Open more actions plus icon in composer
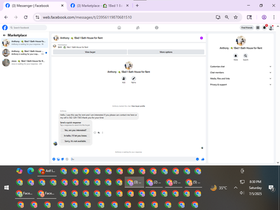The image size is (280, 210). click(x=54, y=159)
